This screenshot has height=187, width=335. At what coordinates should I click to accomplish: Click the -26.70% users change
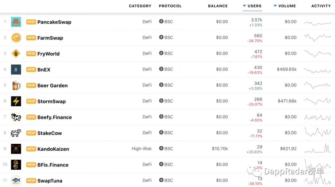255,41
